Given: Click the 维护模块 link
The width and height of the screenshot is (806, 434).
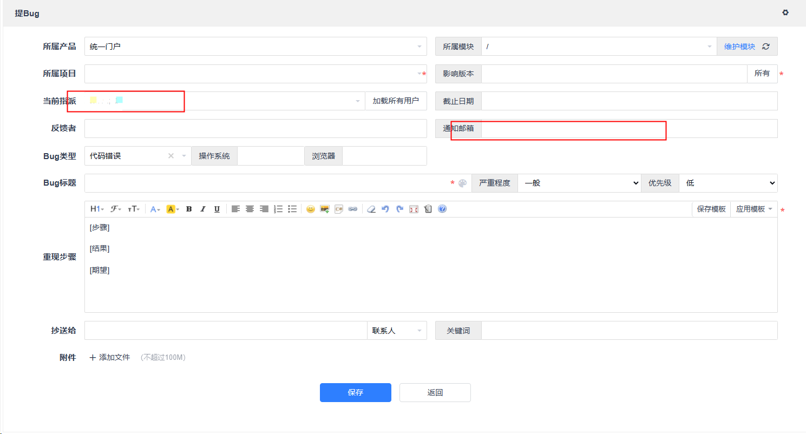Looking at the screenshot, I should point(739,47).
